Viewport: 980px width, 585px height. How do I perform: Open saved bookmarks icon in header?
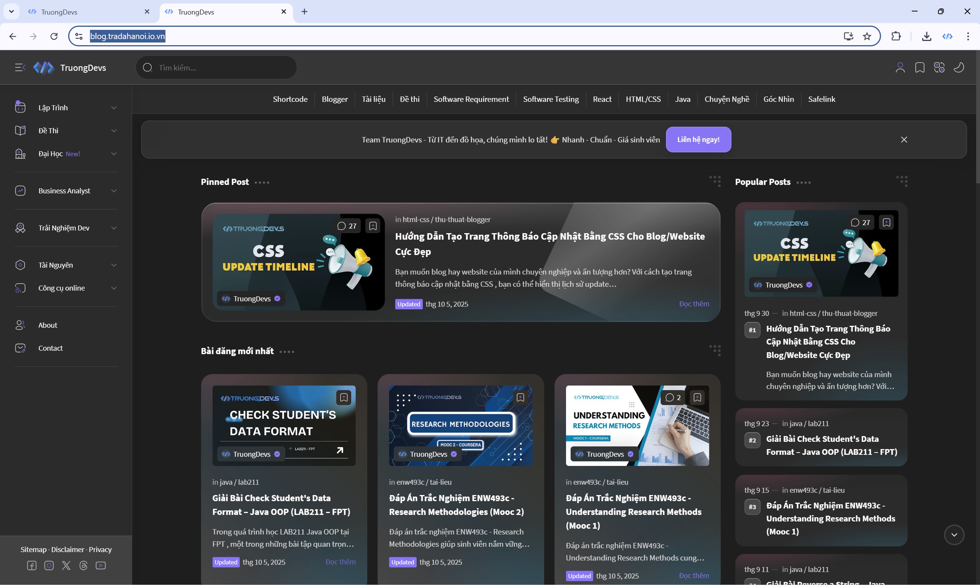(x=920, y=68)
